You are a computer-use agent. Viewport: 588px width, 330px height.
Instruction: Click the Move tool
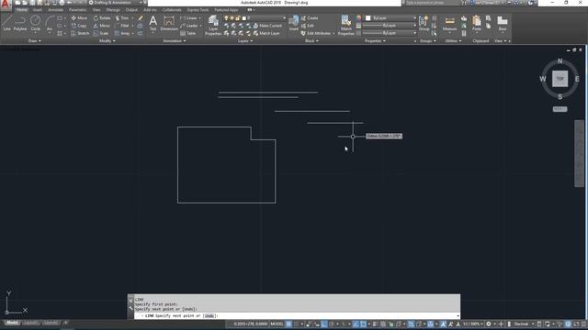[x=79, y=18]
